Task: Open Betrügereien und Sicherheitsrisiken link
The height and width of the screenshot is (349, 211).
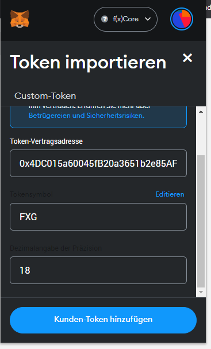Action: click(x=86, y=116)
